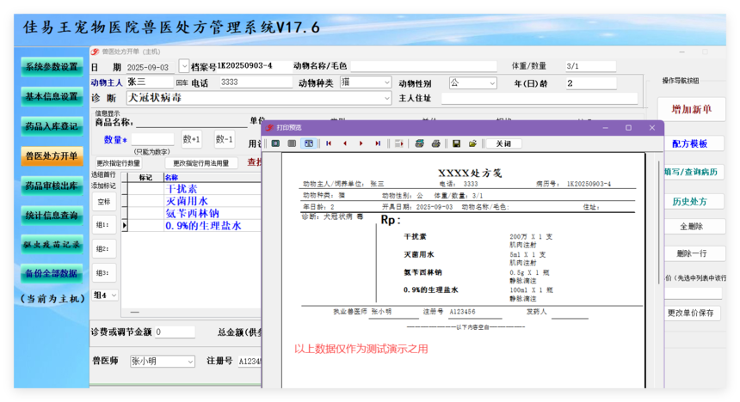This screenshot has height=402, width=740.
Task: Click the 空标 marker button
Action: [104, 202]
